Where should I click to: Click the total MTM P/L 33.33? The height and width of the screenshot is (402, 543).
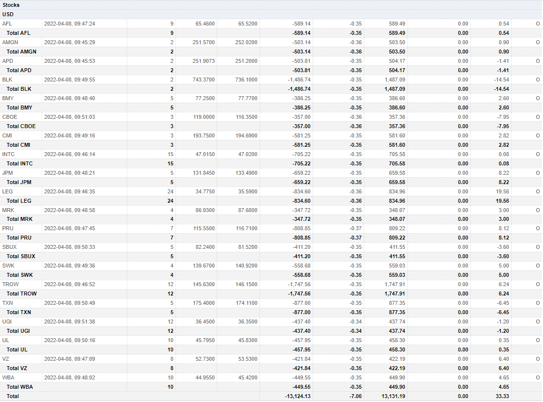pyautogui.click(x=502, y=397)
